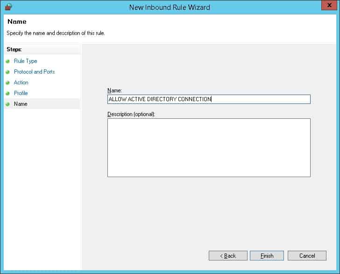Click the green bullet beside Name step
Image resolution: width=340 pixels, height=274 pixels.
coord(8,104)
